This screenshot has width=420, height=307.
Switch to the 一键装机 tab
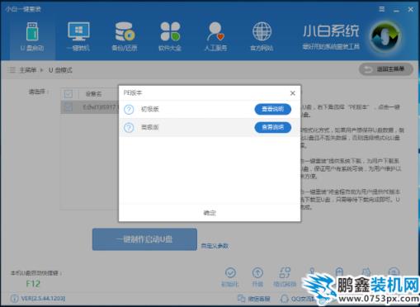pos(78,37)
